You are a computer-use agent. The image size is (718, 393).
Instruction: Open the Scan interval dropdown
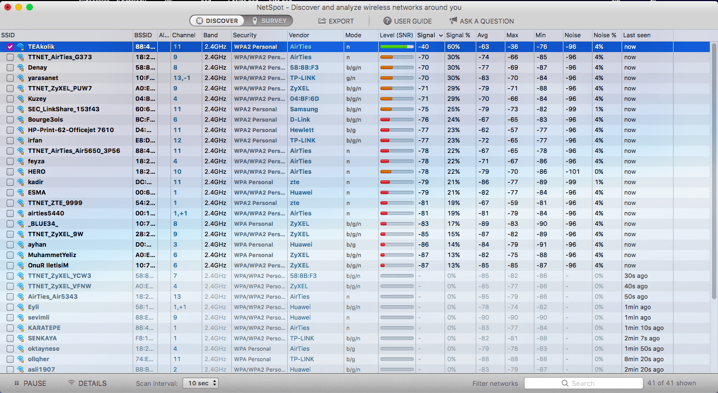[x=200, y=383]
